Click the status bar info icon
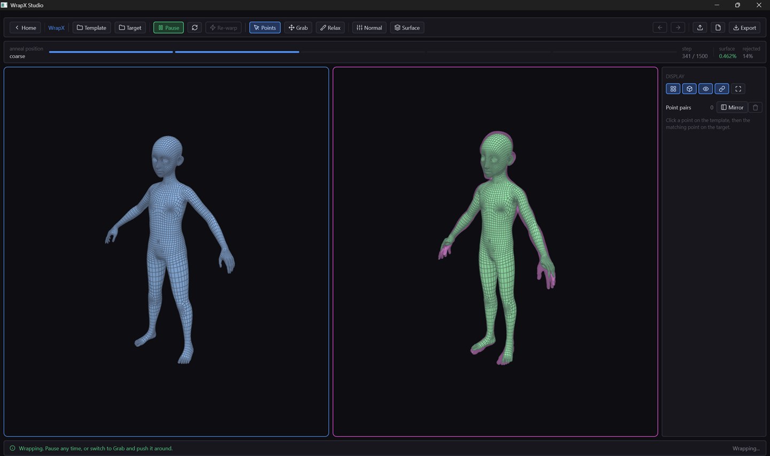The height and width of the screenshot is (456, 770). tap(12, 448)
